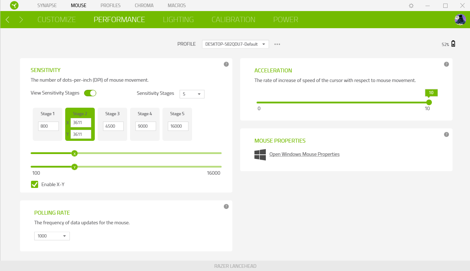Screen dimensions: 470x271
Task: Expand the Profile dropdown
Action: coord(235,44)
